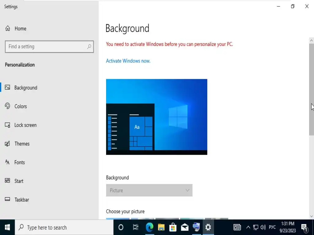Image resolution: width=314 pixels, height=235 pixels.
Task: Click the scrollbar up arrow
Action: click(x=312, y=41)
